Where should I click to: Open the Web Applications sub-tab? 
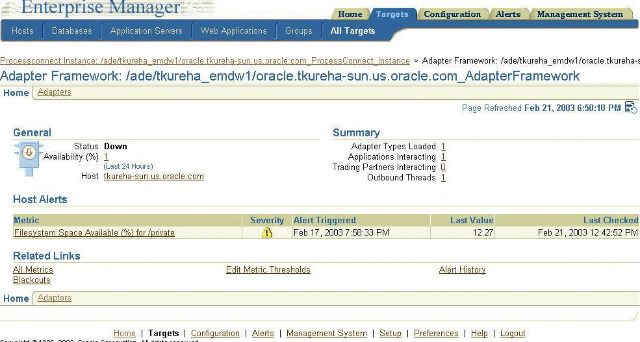point(233,31)
